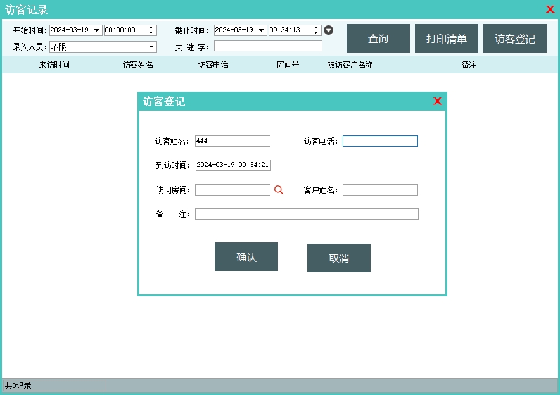
Task: Click the magnifier icon beside visit room field
Action: coord(278,190)
